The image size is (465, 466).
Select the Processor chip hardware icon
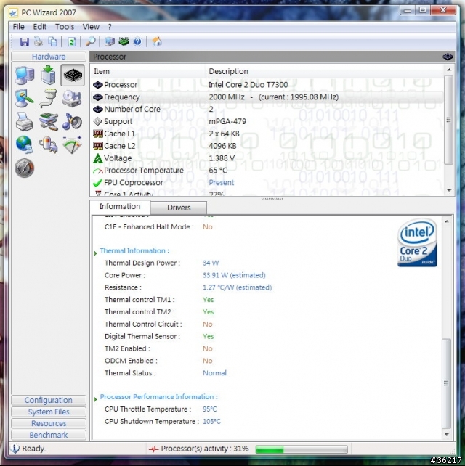73,75
